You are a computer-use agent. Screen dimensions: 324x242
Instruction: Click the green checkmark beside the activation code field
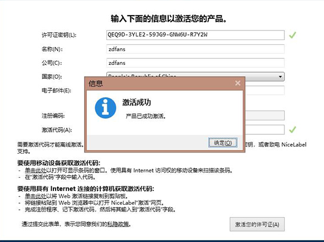pyautogui.click(x=292, y=129)
